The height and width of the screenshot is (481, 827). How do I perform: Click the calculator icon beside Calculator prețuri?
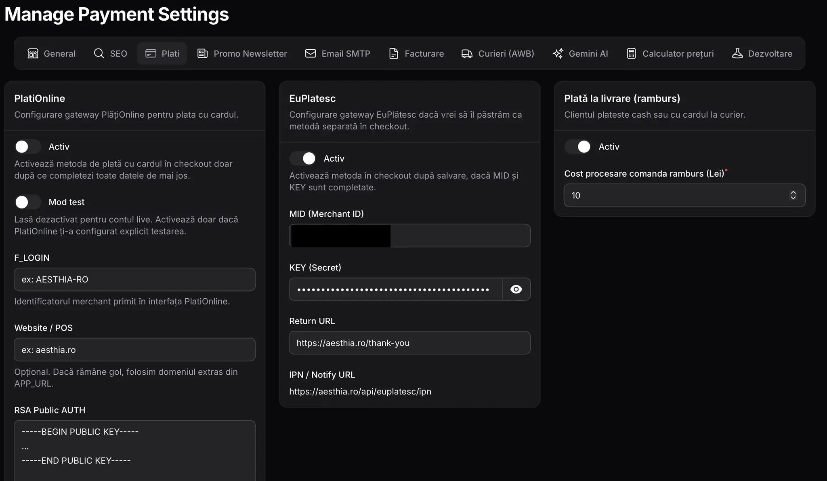[x=632, y=53]
